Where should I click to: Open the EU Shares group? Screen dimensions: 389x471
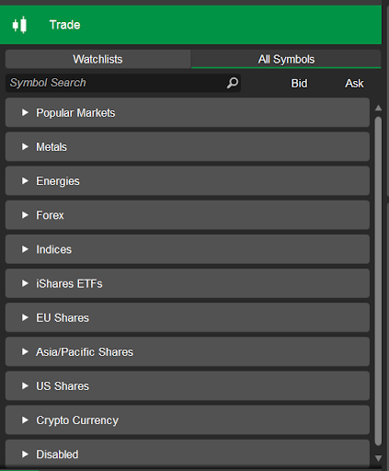pyautogui.click(x=188, y=317)
